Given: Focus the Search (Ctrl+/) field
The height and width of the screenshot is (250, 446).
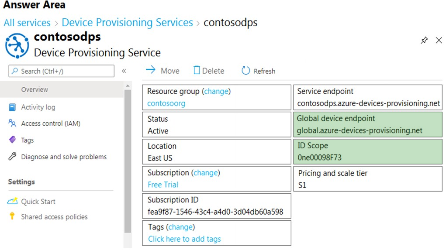Looking at the screenshot, I should tap(62, 71).
